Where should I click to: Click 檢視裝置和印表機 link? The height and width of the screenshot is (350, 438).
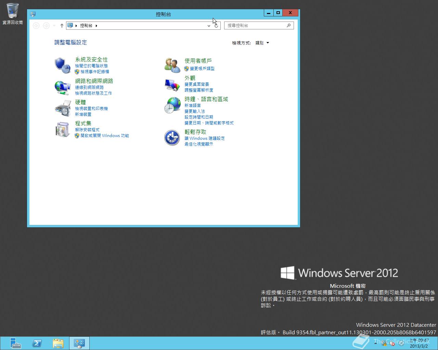(x=91, y=109)
